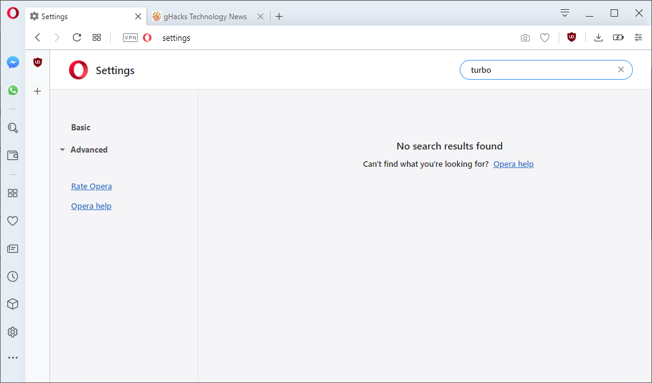The width and height of the screenshot is (652, 383).
Task: Close the Settings tab
Action: tap(138, 17)
